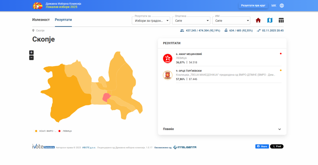Select the Резултати tab
318x165 pixels.
(63, 20)
